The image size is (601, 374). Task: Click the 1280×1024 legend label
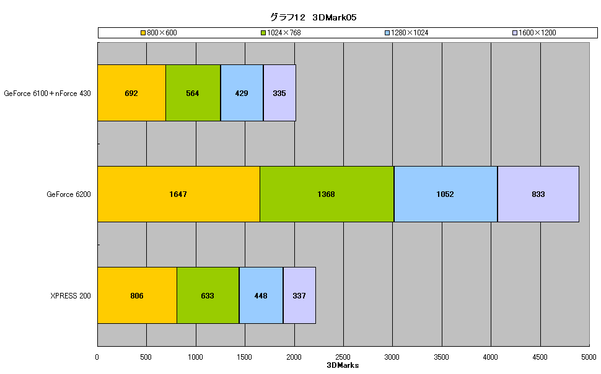410,33
